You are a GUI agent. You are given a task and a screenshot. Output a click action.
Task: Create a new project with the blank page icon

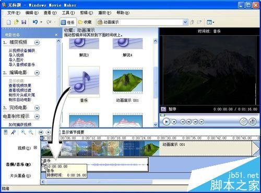point(9,22)
